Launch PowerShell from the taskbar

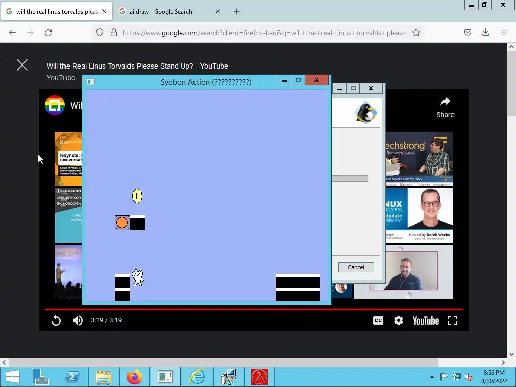click(72, 377)
